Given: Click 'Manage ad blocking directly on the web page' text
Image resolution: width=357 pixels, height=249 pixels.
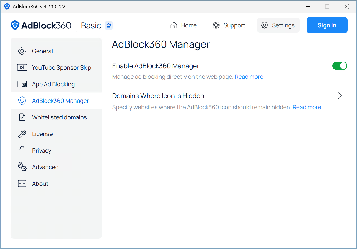Looking at the screenshot, I should (x=173, y=77).
